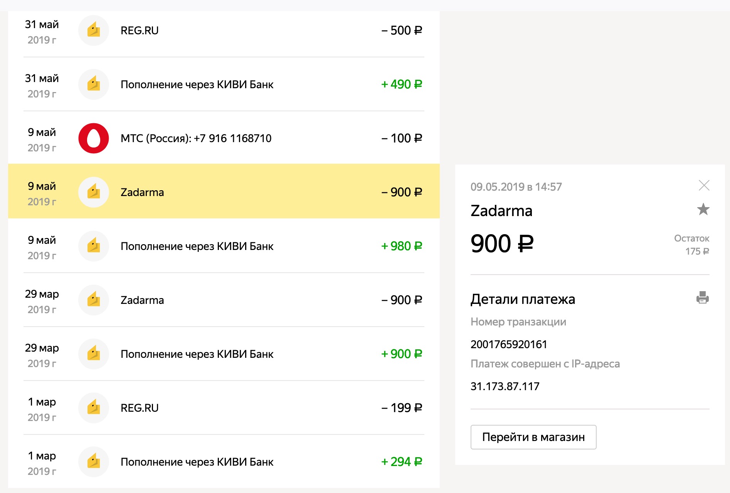Click transaction number 200176592016​1
Screen dimensions: 730x493
[509, 344]
